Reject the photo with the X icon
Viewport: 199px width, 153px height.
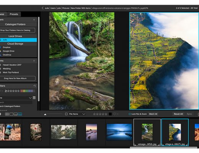click(x=117, y=114)
